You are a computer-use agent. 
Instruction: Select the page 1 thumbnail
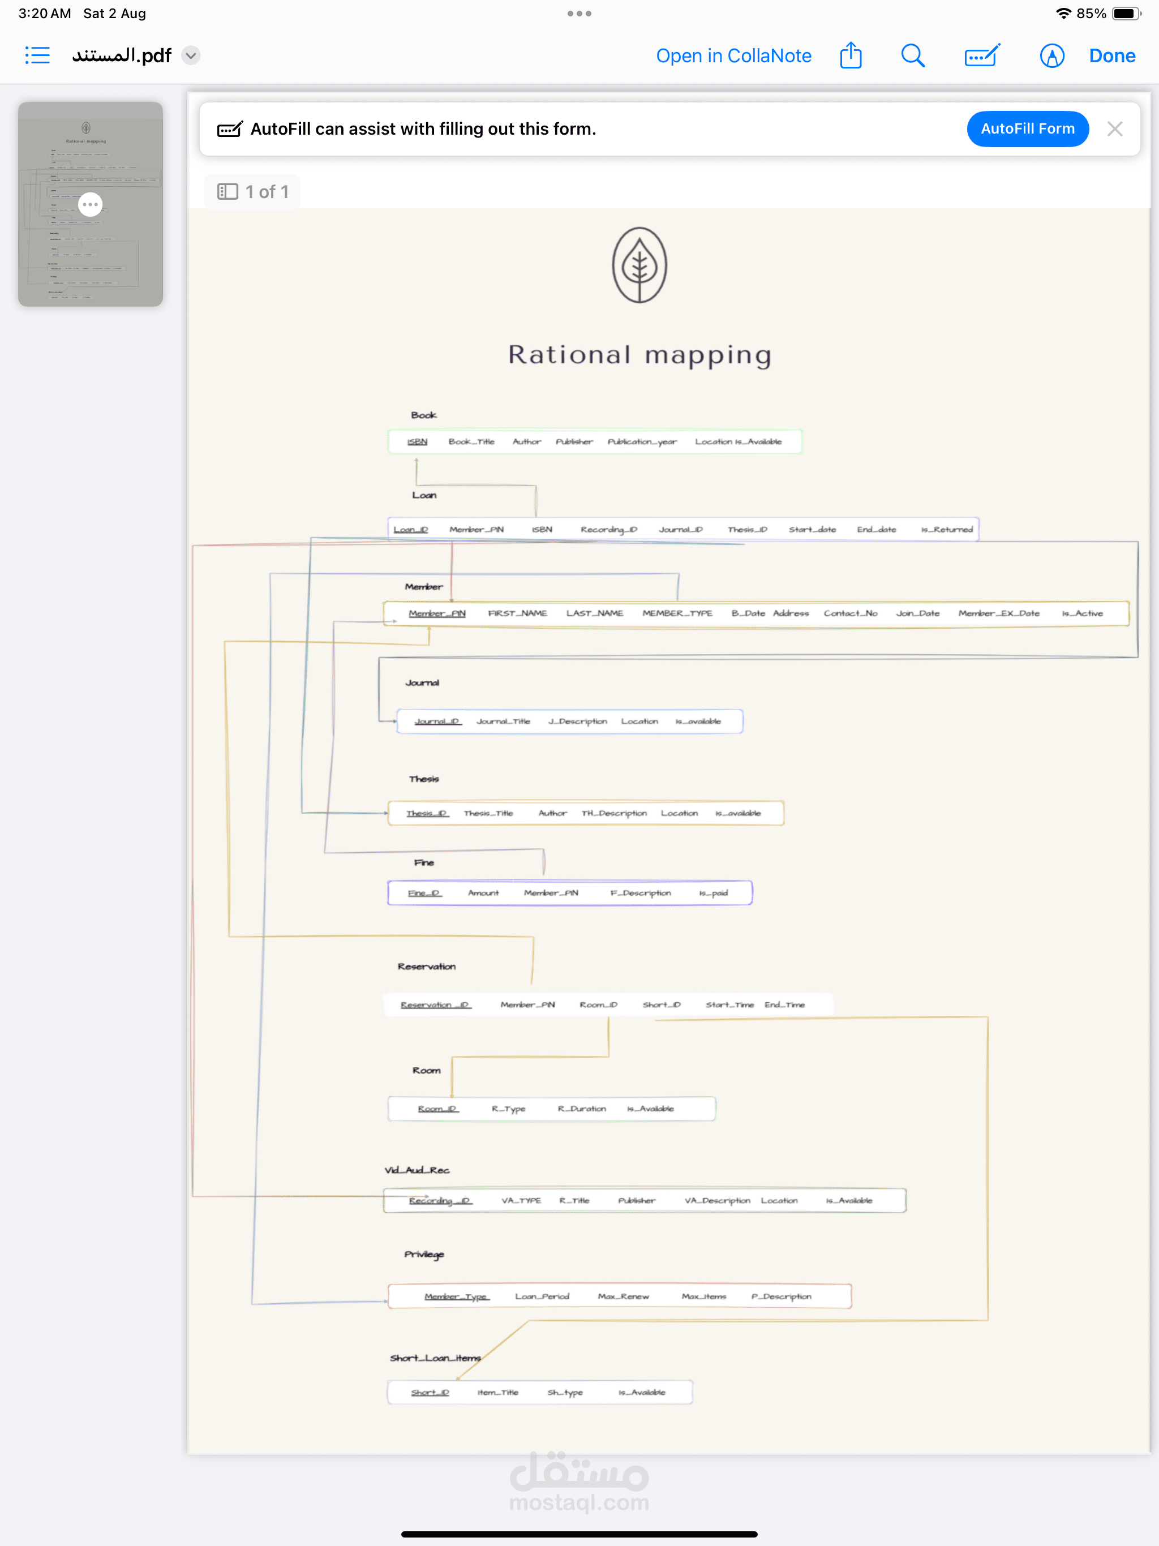tap(90, 204)
